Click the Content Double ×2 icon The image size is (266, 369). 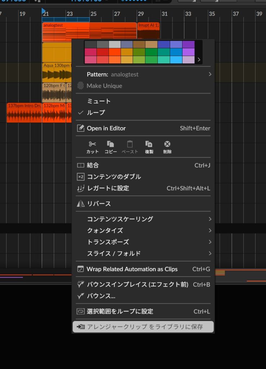click(81, 177)
